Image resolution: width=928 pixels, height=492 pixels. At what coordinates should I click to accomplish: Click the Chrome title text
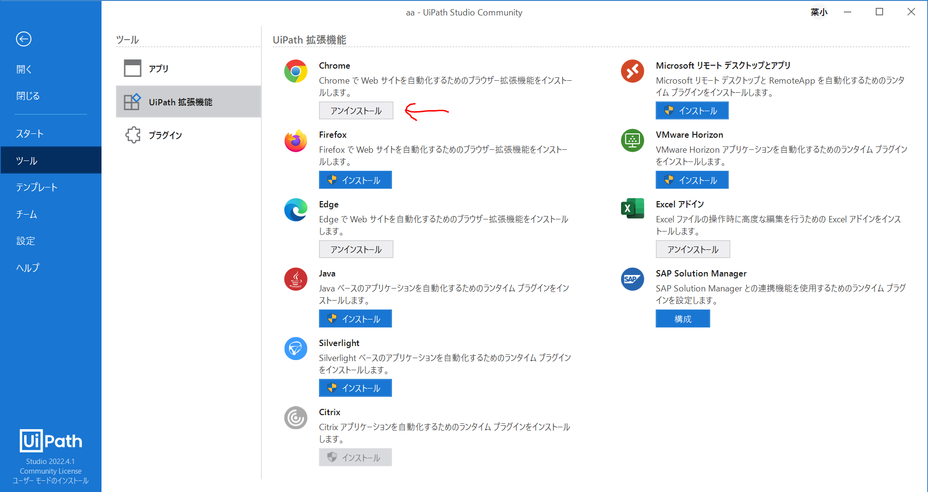(334, 66)
